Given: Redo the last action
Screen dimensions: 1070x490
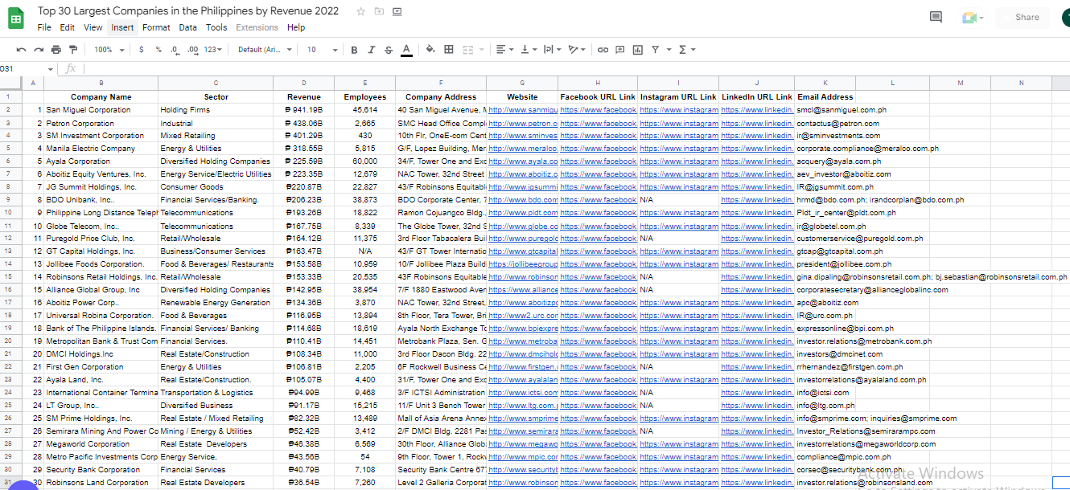Looking at the screenshot, I should [39, 50].
